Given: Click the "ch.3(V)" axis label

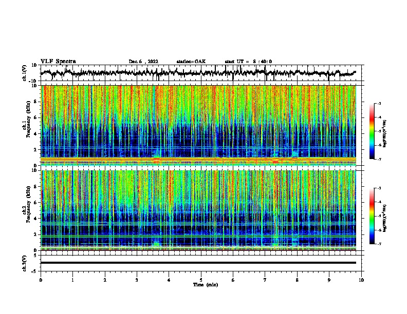Looking at the screenshot, I should tap(25, 263).
